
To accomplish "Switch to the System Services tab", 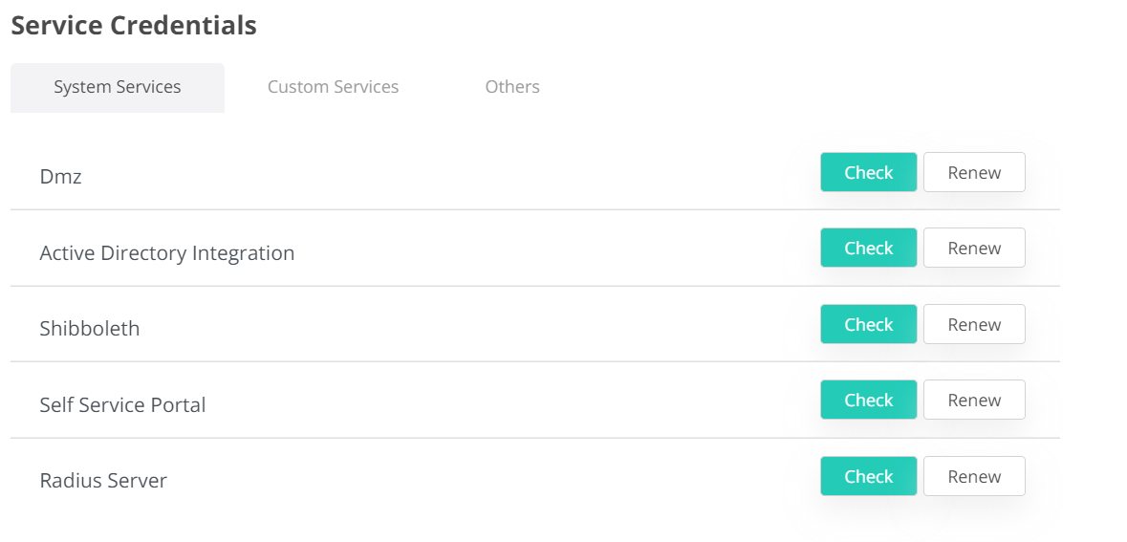I will click(x=118, y=87).
